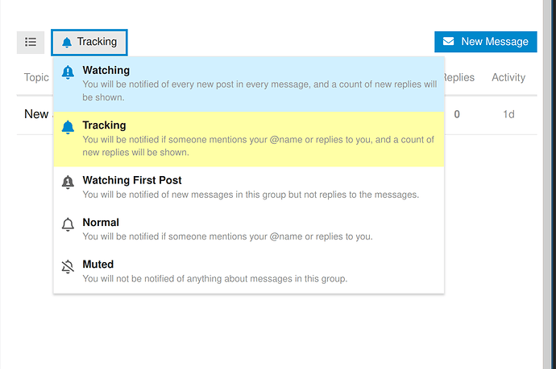Open the topic list bulk-select icon button
This screenshot has width=556, height=369.
[x=31, y=43]
